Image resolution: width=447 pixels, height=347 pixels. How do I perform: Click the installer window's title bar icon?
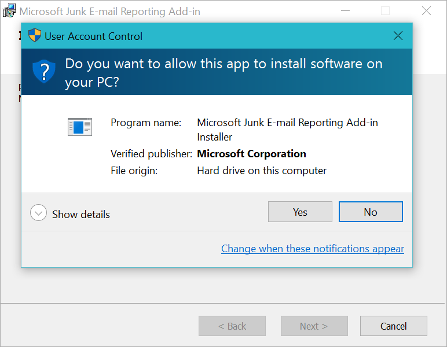point(9,11)
